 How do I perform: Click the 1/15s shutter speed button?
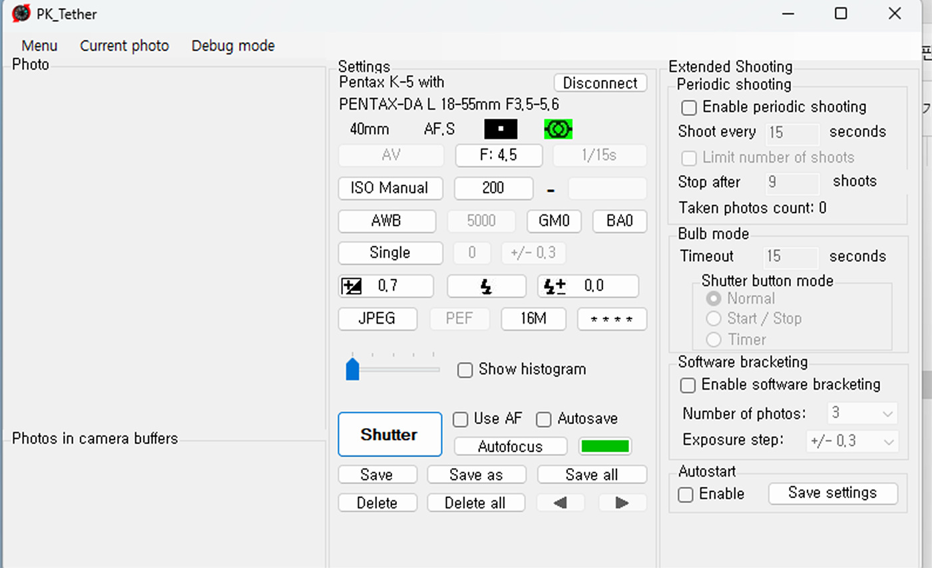click(x=600, y=156)
